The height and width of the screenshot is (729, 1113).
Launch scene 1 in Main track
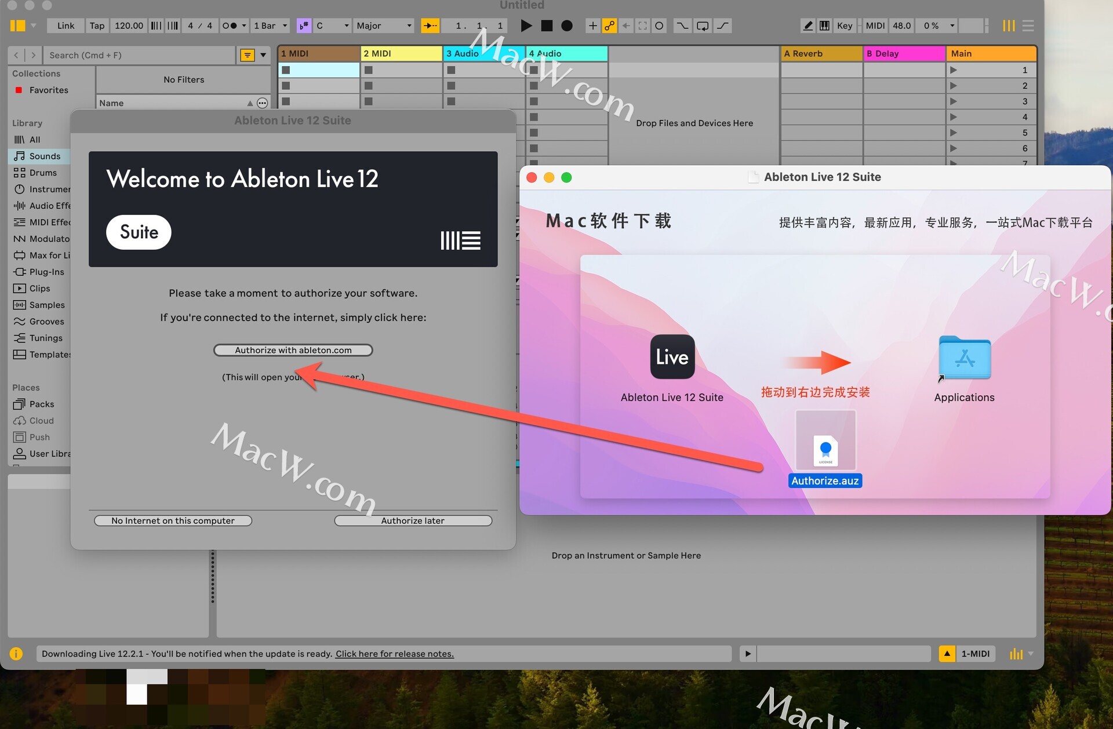click(x=954, y=70)
